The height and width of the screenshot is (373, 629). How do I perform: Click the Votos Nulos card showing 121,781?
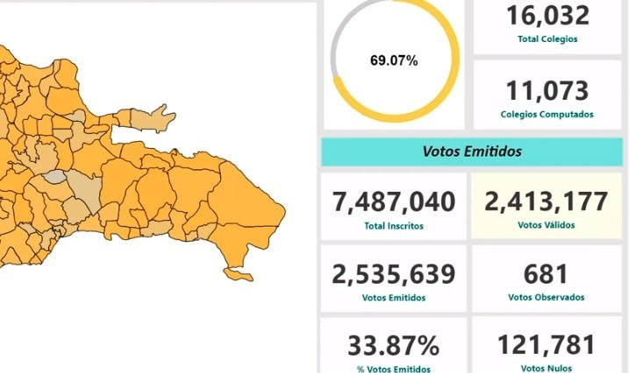pos(547,346)
